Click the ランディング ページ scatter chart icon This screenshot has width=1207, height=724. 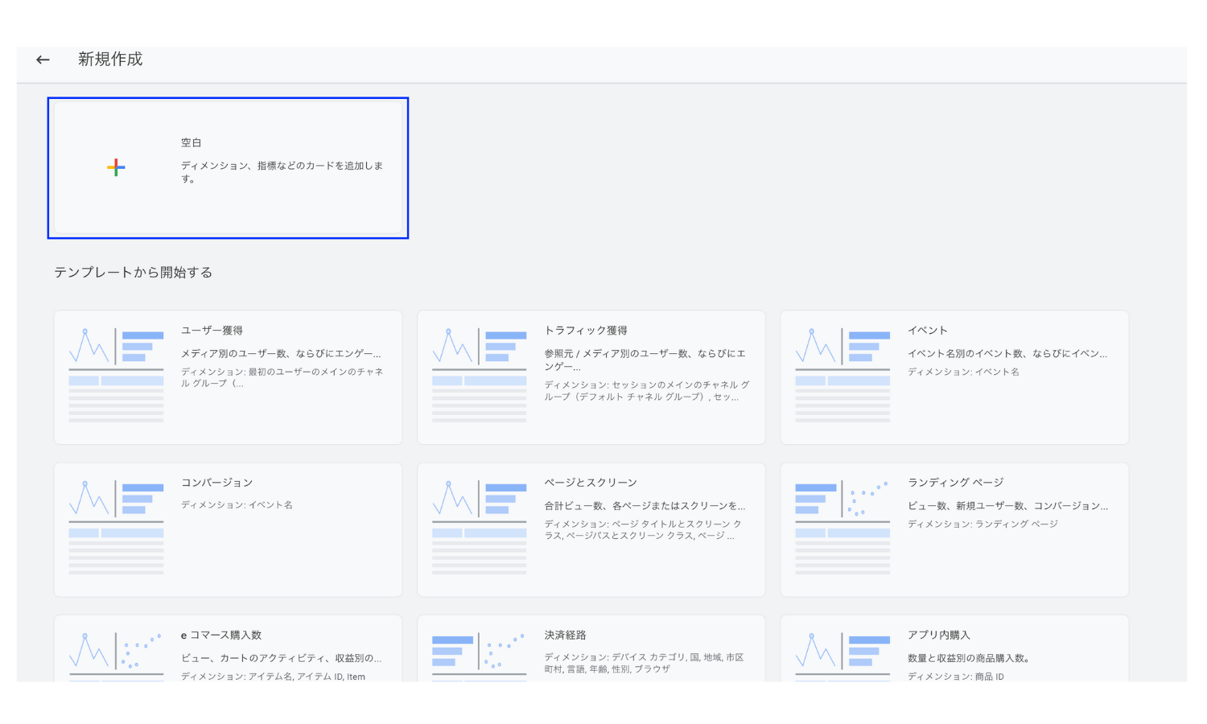coord(842,527)
